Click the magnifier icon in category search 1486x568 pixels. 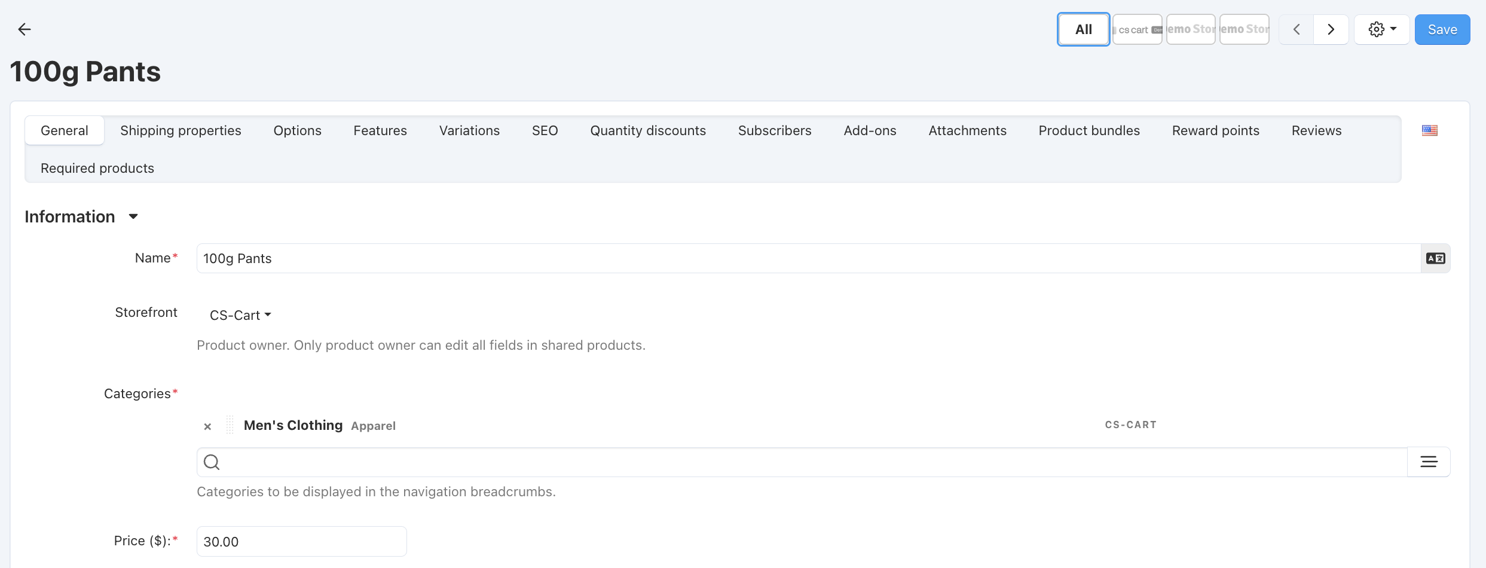tap(212, 462)
